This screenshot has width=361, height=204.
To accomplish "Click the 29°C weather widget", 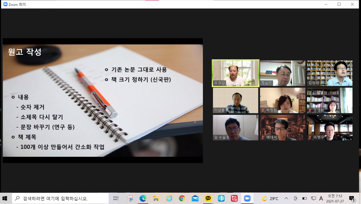I will point(270,198).
